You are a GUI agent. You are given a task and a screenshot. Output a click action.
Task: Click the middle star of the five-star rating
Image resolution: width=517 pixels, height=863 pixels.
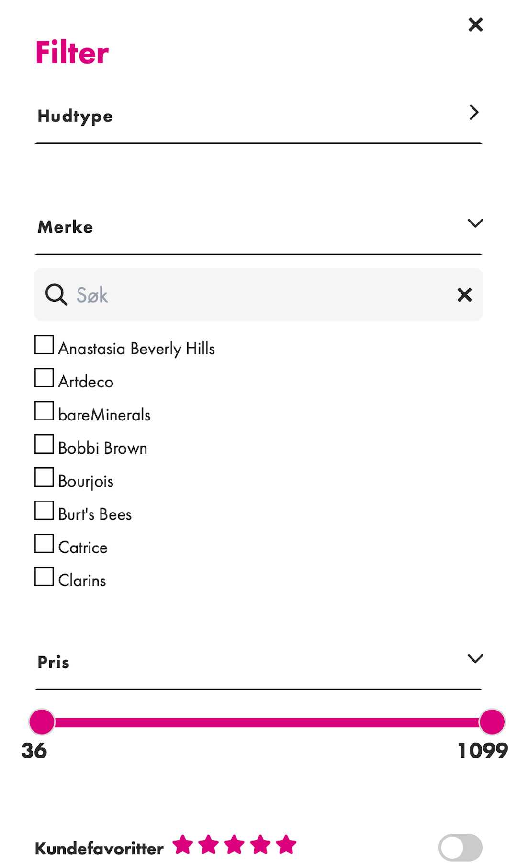235,845
